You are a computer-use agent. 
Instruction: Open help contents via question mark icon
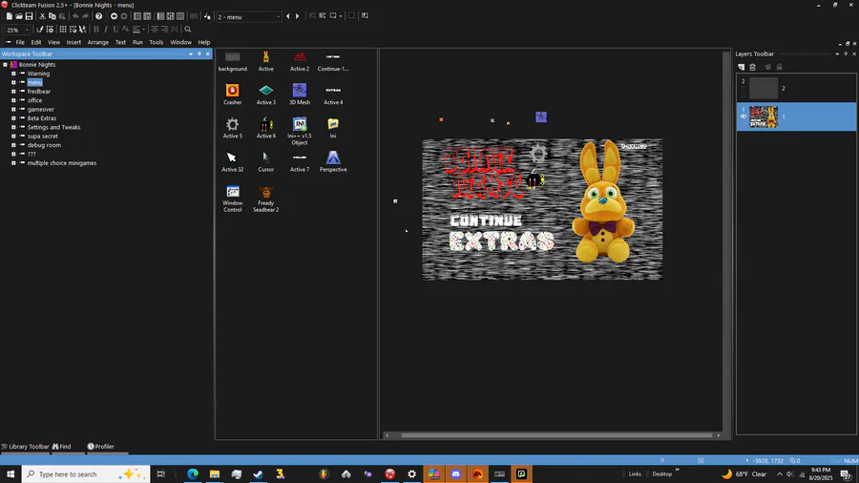tap(98, 16)
